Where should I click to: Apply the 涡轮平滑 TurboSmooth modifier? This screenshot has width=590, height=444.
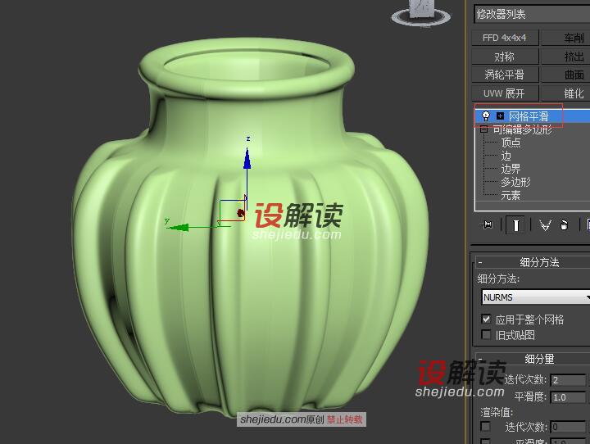[505, 75]
